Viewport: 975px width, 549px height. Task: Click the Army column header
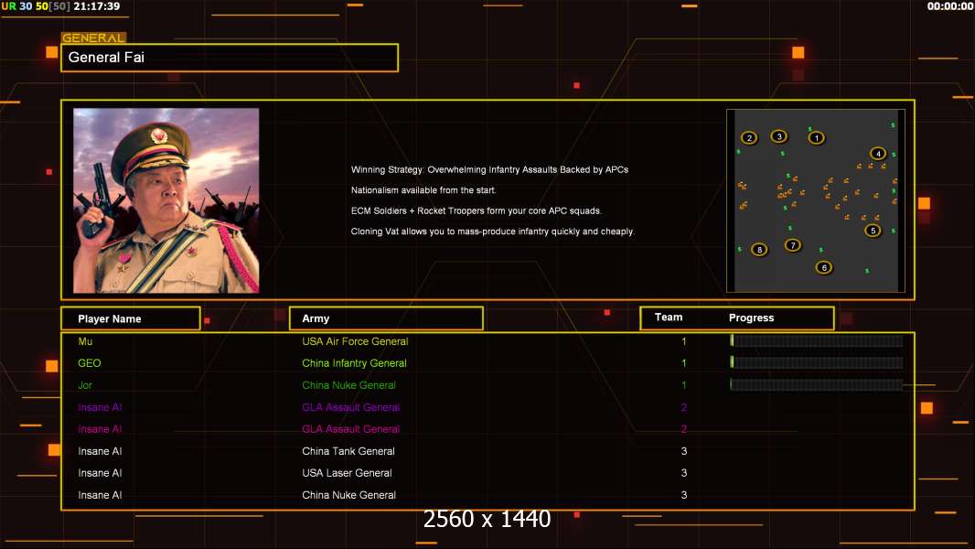tap(386, 318)
